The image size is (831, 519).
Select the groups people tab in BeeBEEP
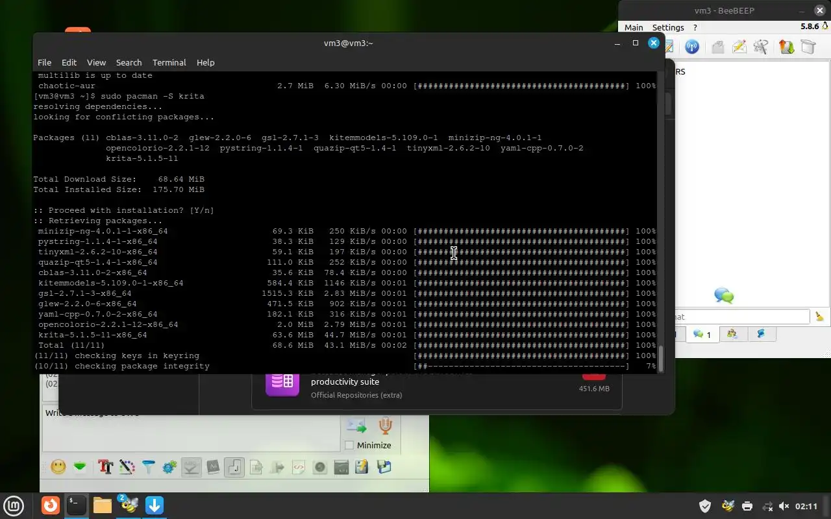coord(732,334)
